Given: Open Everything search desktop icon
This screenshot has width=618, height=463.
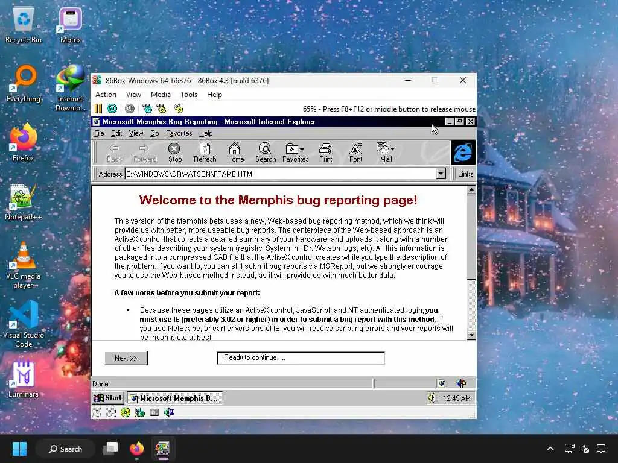Looking at the screenshot, I should click(x=24, y=83).
